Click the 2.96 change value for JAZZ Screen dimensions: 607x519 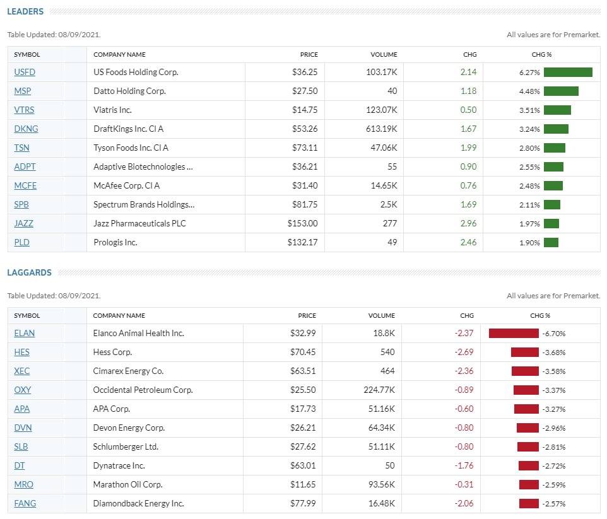(468, 224)
